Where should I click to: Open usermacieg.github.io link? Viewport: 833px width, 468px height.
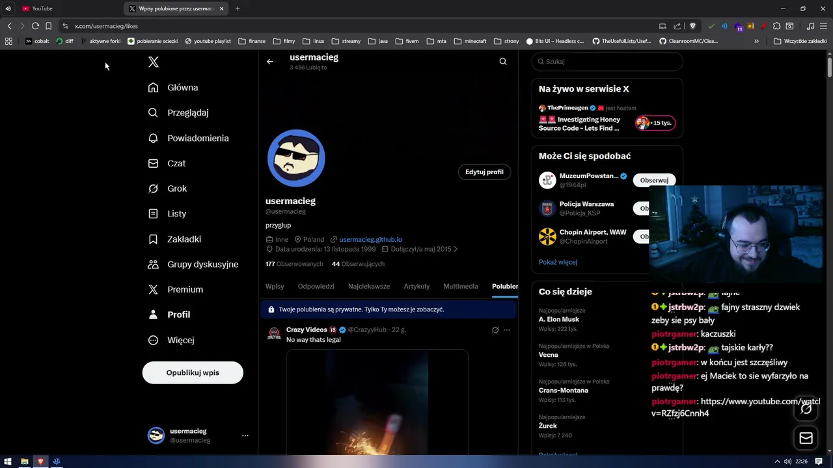(x=370, y=239)
